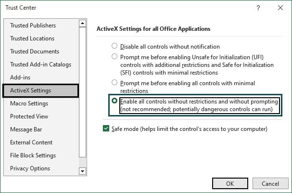Select Prompt before enabling all controls option
The image size is (292, 193).
pos(114,82)
